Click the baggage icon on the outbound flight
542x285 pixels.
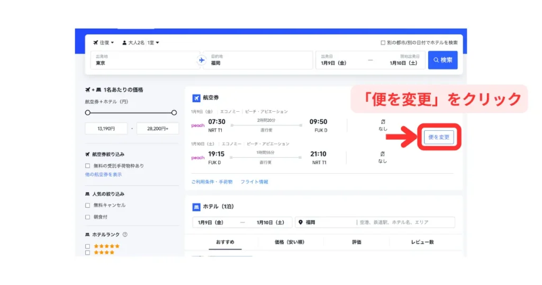382,122
